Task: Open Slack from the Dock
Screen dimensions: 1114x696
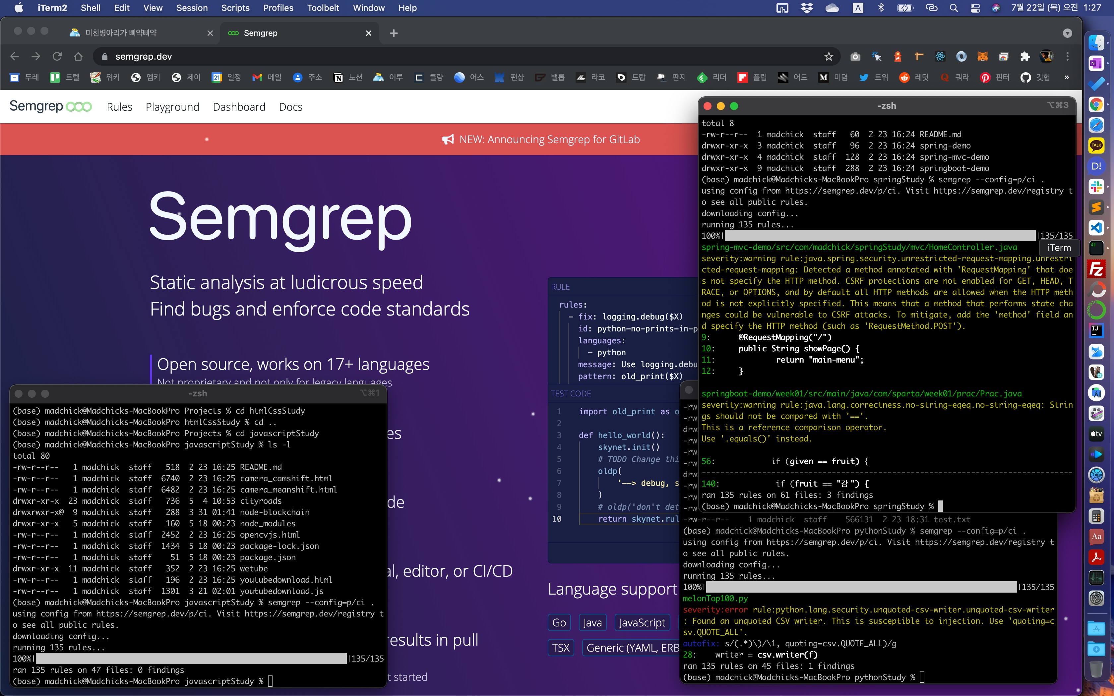Action: coord(1096,186)
